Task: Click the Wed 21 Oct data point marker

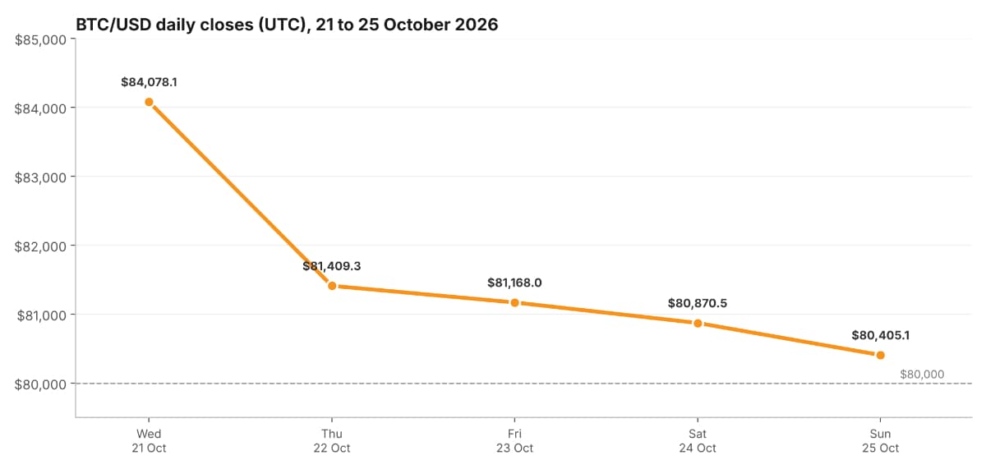Action: (149, 102)
